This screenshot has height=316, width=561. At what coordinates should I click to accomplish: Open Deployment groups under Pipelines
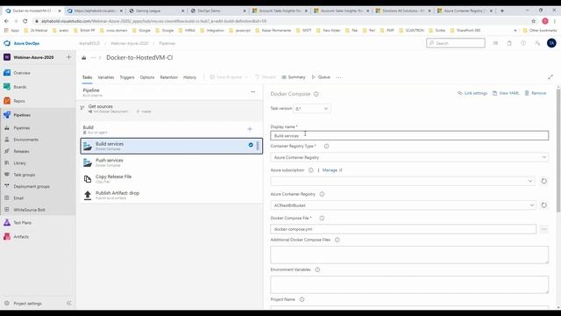[x=32, y=186]
